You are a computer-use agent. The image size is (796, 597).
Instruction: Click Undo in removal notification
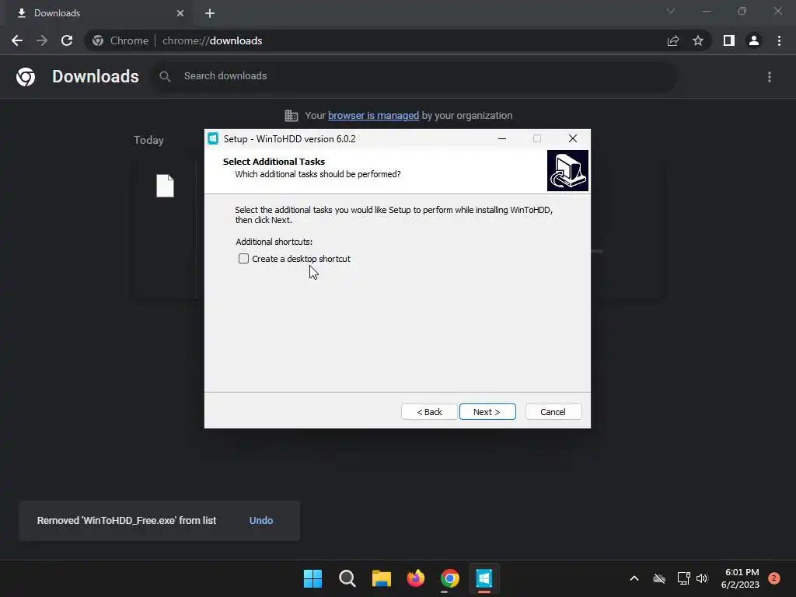261,520
